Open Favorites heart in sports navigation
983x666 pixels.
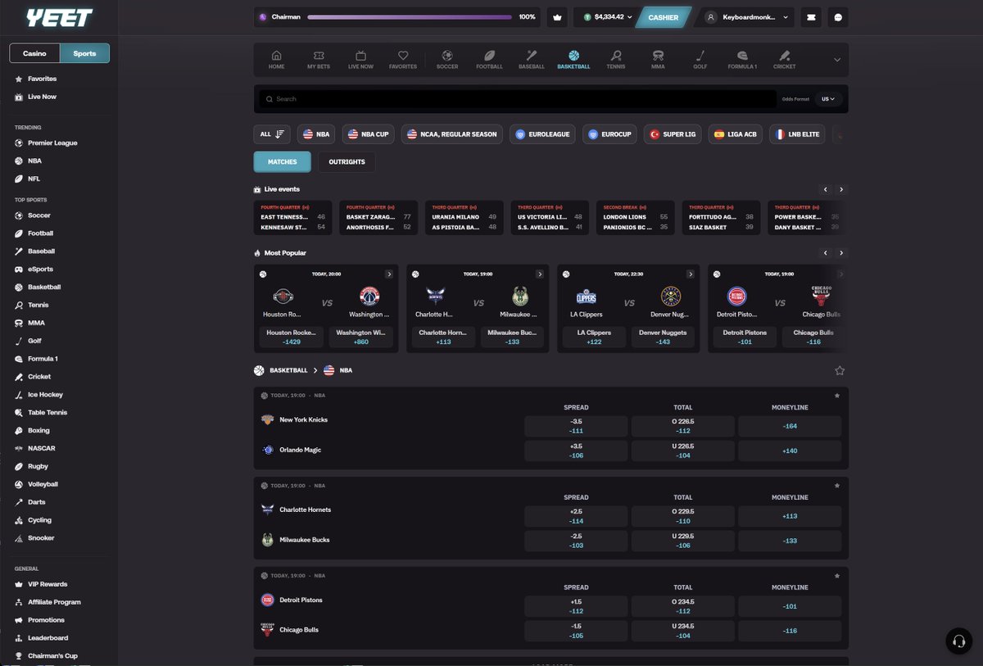[x=403, y=60]
